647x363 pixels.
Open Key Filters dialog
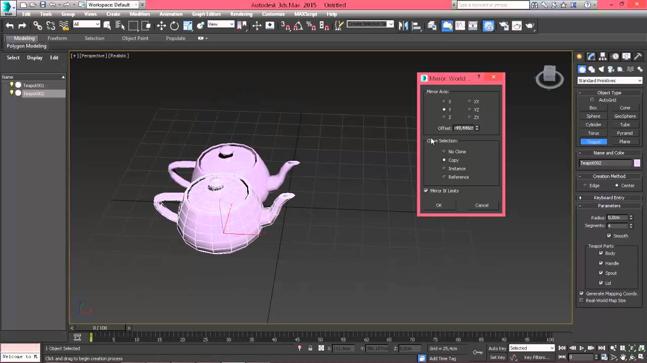537,357
